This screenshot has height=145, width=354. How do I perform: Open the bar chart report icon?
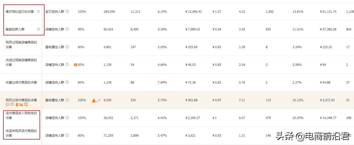click(x=26, y=104)
